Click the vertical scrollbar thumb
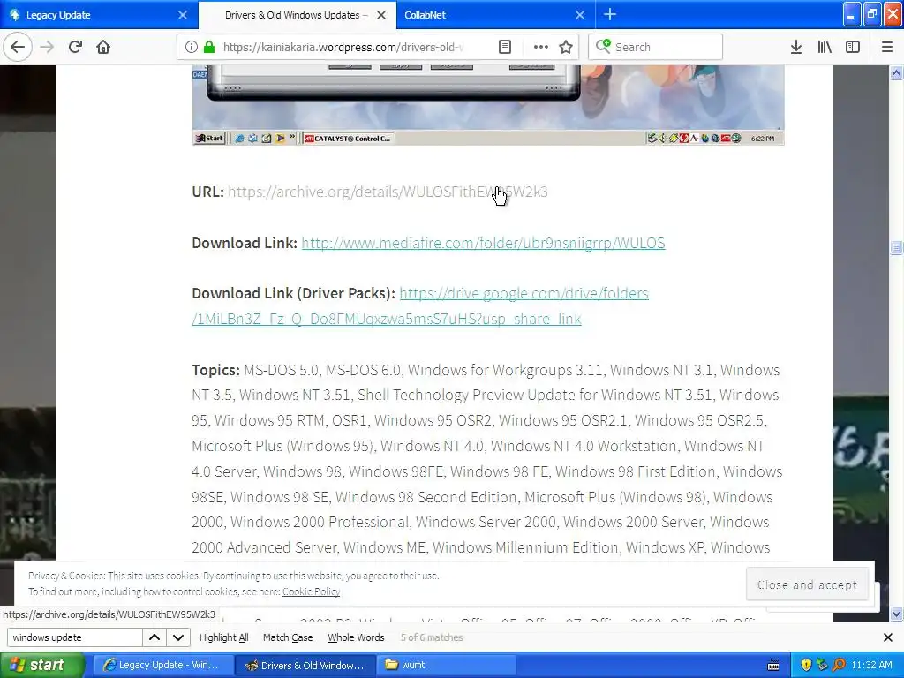The image size is (904, 678). [897, 247]
